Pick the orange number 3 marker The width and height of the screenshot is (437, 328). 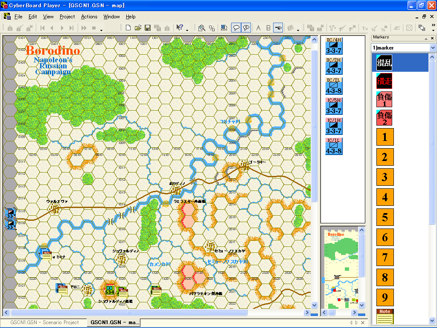(x=385, y=177)
